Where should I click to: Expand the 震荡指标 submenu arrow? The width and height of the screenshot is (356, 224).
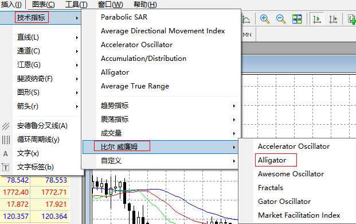[234, 119]
